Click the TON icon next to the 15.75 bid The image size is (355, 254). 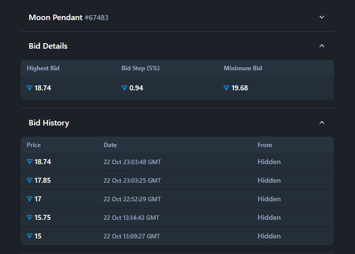[x=30, y=217]
